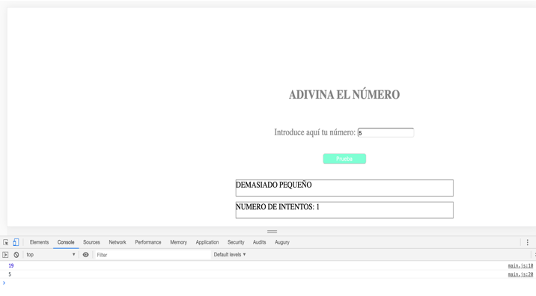Focus the console Filter field
536x296 pixels.
153,255
